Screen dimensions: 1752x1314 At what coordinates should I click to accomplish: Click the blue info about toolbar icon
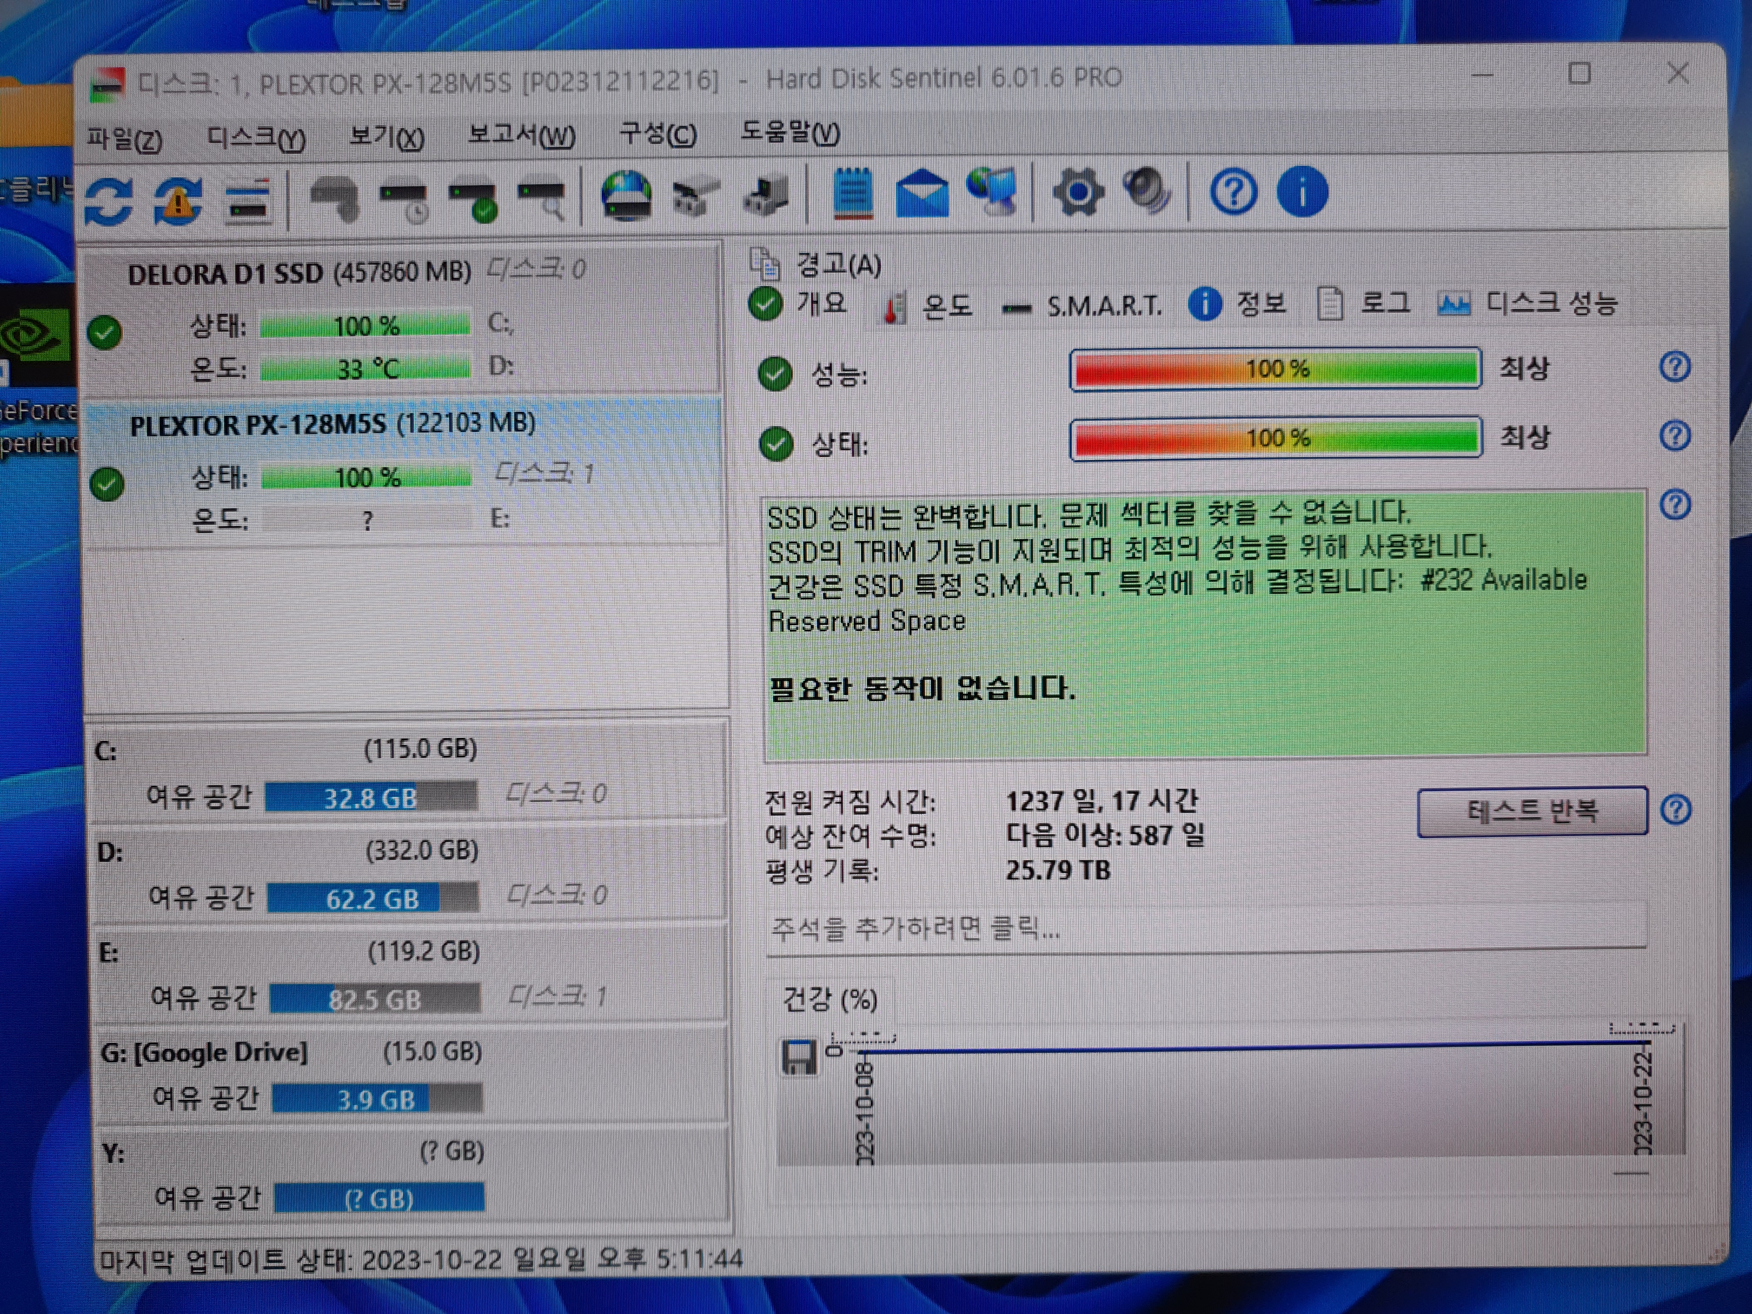click(1302, 191)
